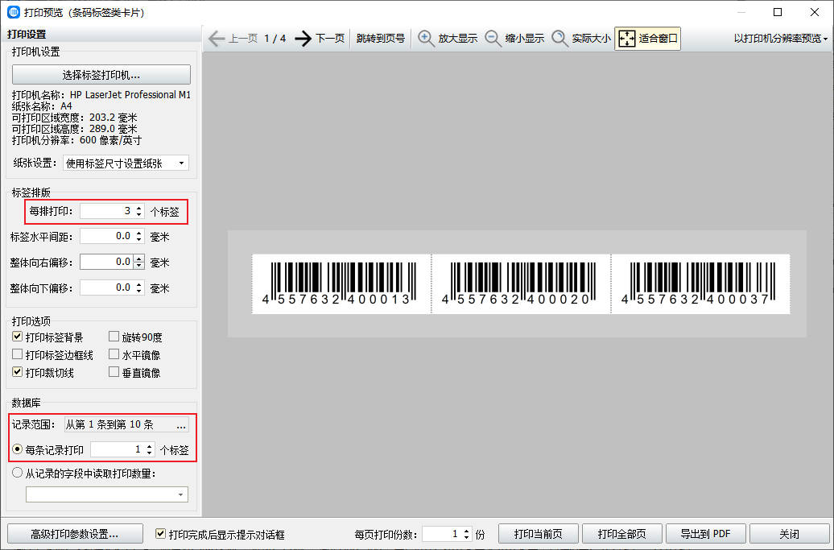Click the 整体向下偏移 stepper arrows
This screenshot has width=834, height=550.
(x=138, y=287)
